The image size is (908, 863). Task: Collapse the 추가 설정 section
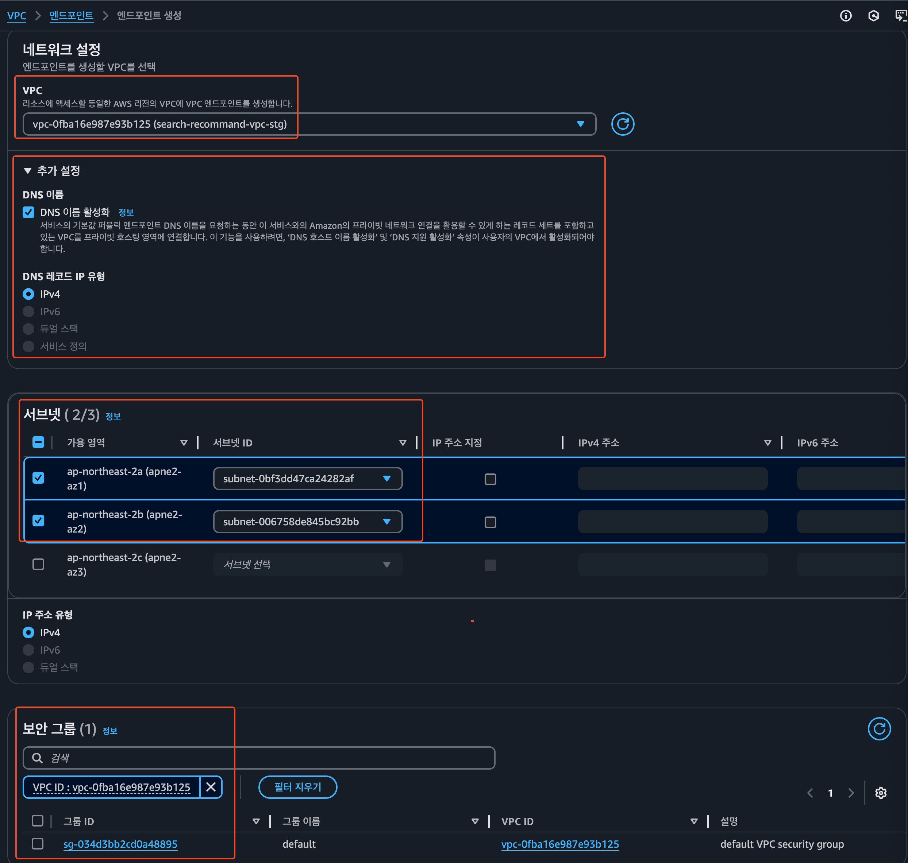[x=28, y=171]
